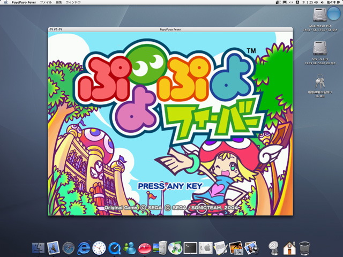Open Terminal from the Dock
The width and height of the screenshot is (343, 257).
coord(190,248)
